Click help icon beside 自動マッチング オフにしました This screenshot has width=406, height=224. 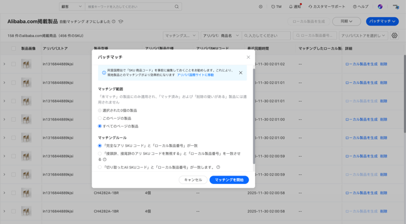coord(113,21)
